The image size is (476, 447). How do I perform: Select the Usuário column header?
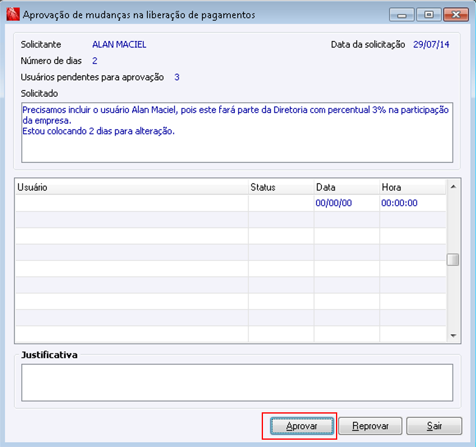click(x=131, y=187)
